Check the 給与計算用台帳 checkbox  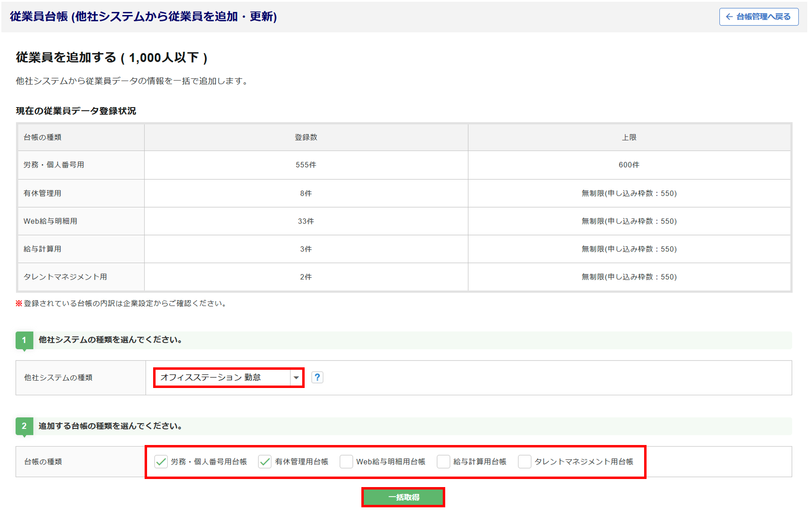(443, 462)
